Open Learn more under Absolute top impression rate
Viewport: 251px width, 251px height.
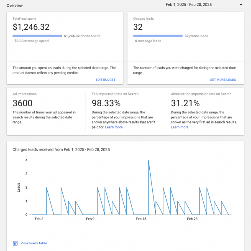pyautogui.click(x=179, y=127)
